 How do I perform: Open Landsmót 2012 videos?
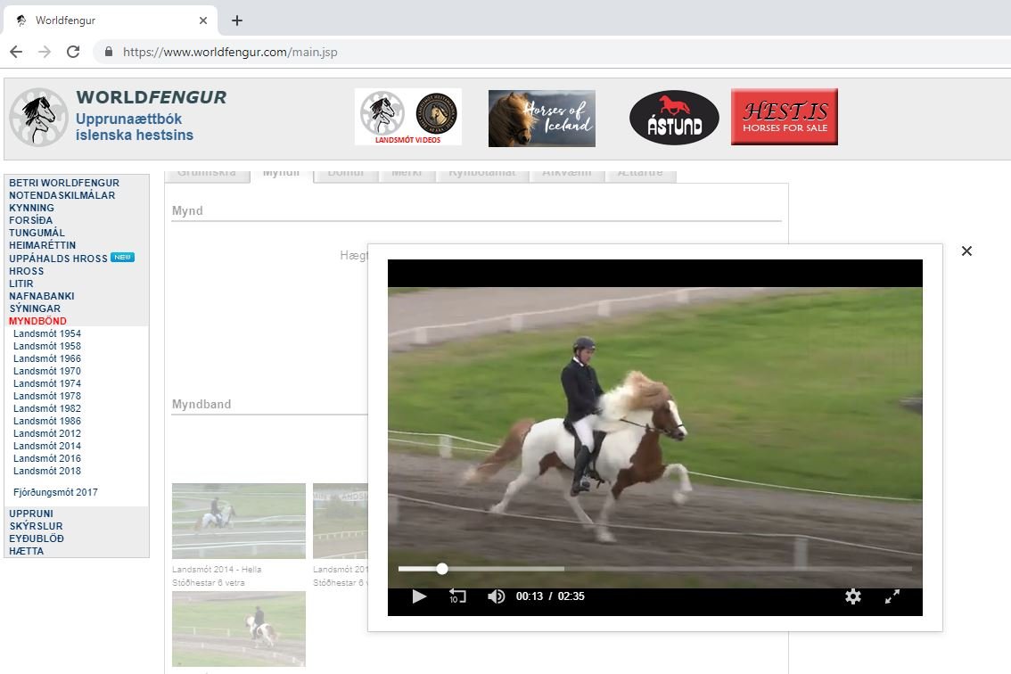(x=47, y=433)
